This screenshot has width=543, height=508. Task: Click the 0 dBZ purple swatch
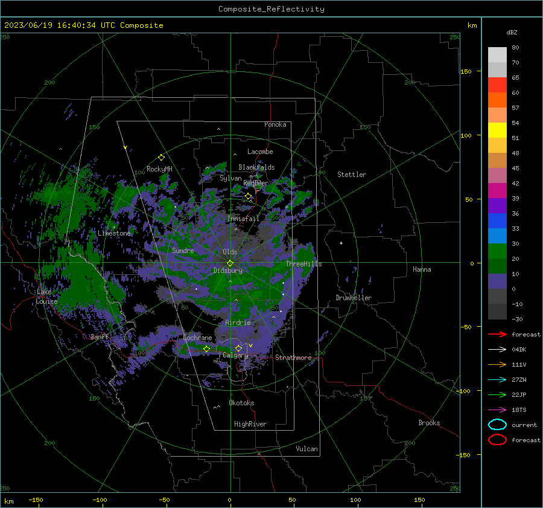coord(497,281)
